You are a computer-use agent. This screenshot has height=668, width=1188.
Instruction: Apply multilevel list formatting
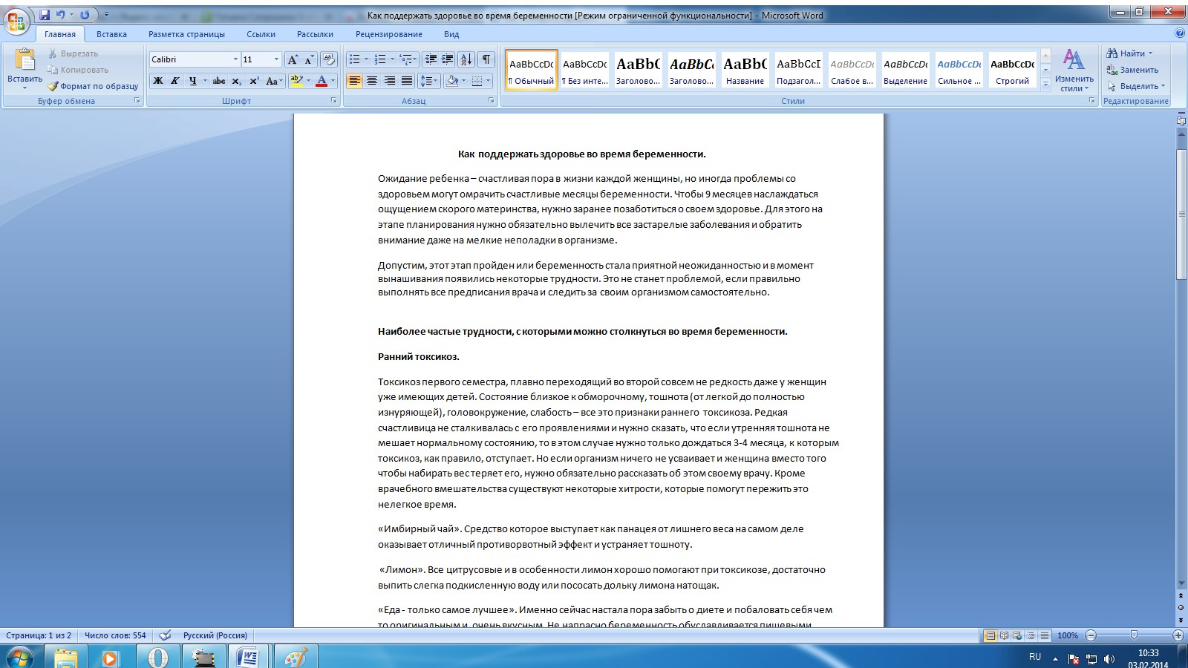click(405, 59)
